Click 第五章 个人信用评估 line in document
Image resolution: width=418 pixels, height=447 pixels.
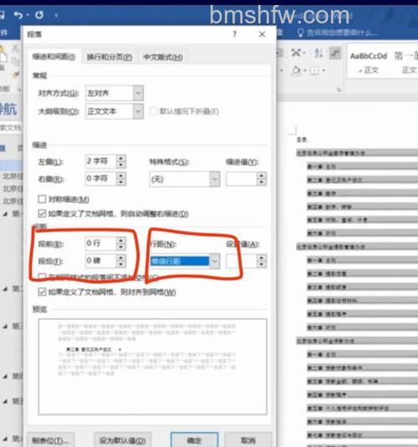click(x=348, y=409)
